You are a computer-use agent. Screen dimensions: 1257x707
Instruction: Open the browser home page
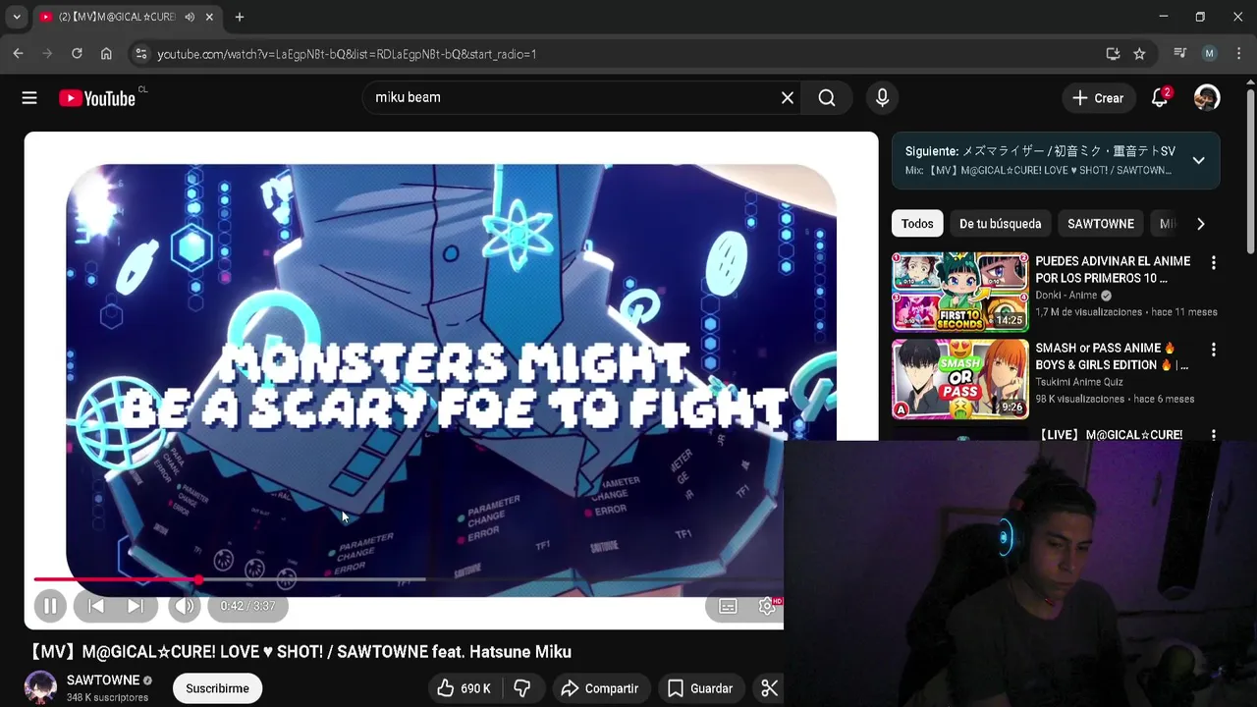pyautogui.click(x=106, y=54)
